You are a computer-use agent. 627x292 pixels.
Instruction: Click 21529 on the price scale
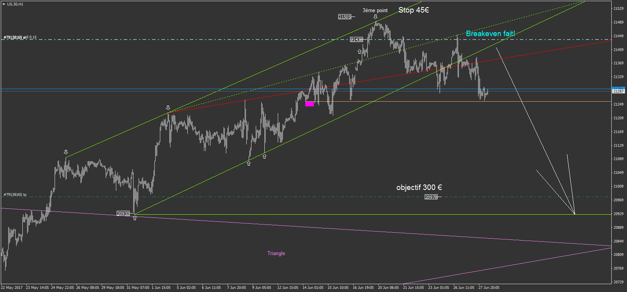tap(618, 9)
